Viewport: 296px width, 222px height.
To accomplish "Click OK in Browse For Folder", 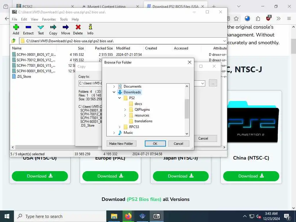I will (155, 144).
